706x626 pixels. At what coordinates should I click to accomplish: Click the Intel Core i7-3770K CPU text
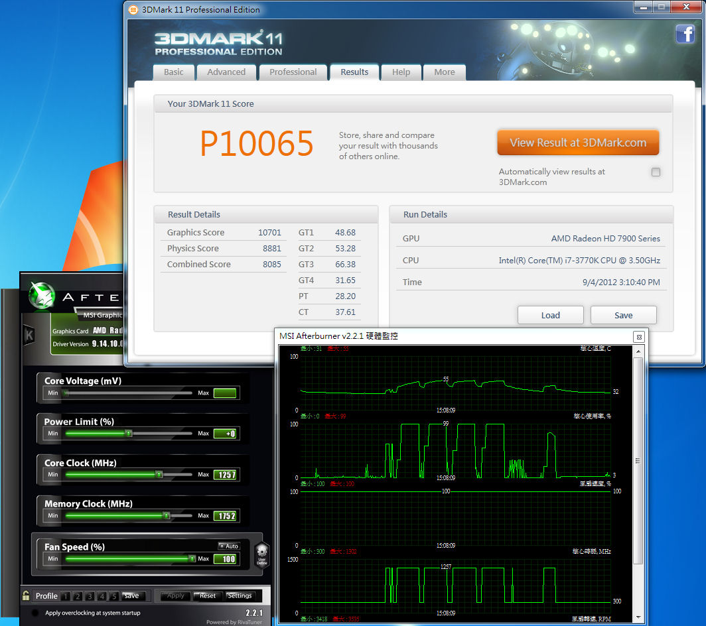(x=579, y=261)
